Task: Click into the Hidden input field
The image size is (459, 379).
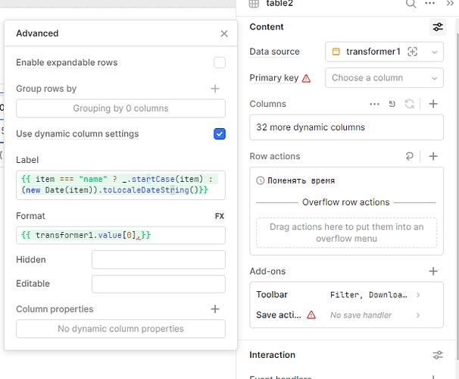Action: pyautogui.click(x=158, y=260)
